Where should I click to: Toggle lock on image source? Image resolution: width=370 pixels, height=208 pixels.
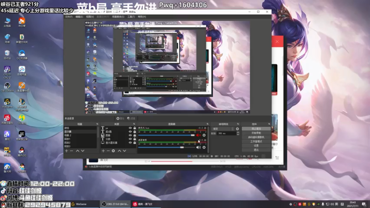[135, 135]
